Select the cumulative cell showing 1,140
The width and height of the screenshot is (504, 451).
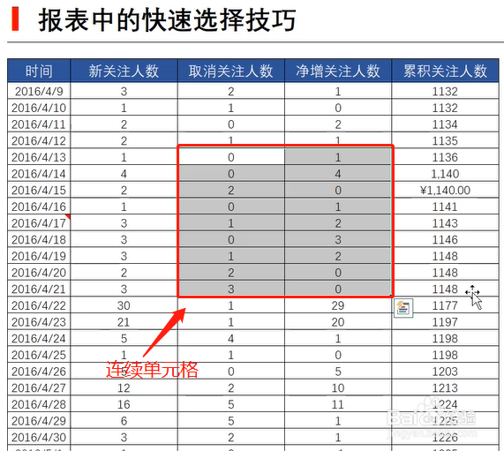[445, 174]
